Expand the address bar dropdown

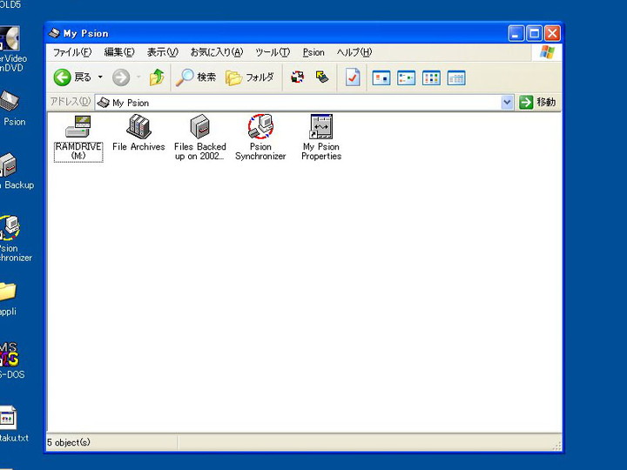tap(507, 103)
